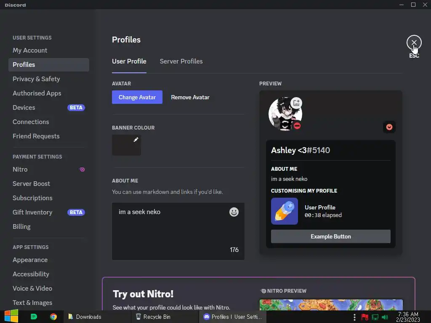Open Accessibility settings
This screenshot has height=323, width=431.
(49, 274)
